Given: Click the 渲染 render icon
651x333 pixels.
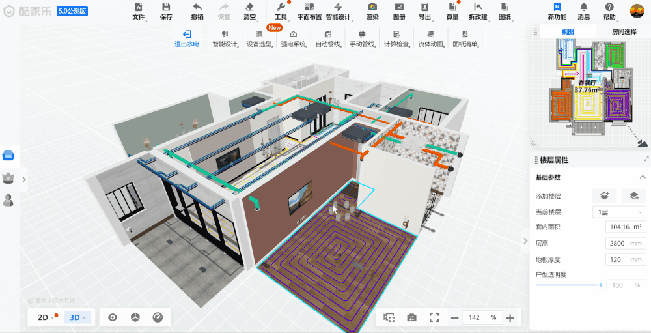Looking at the screenshot, I should 372,7.
